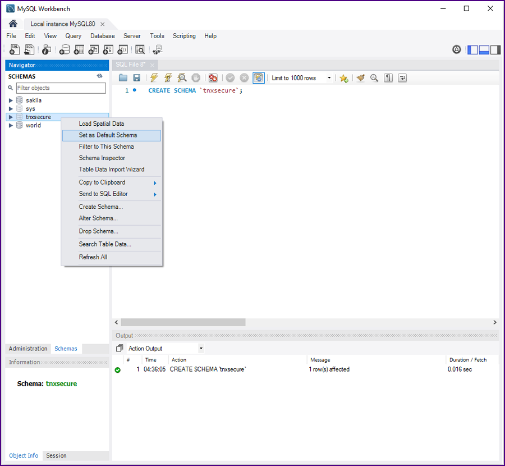Refresh the schemas list icon
Screen dimensions: 505x466
tap(100, 76)
